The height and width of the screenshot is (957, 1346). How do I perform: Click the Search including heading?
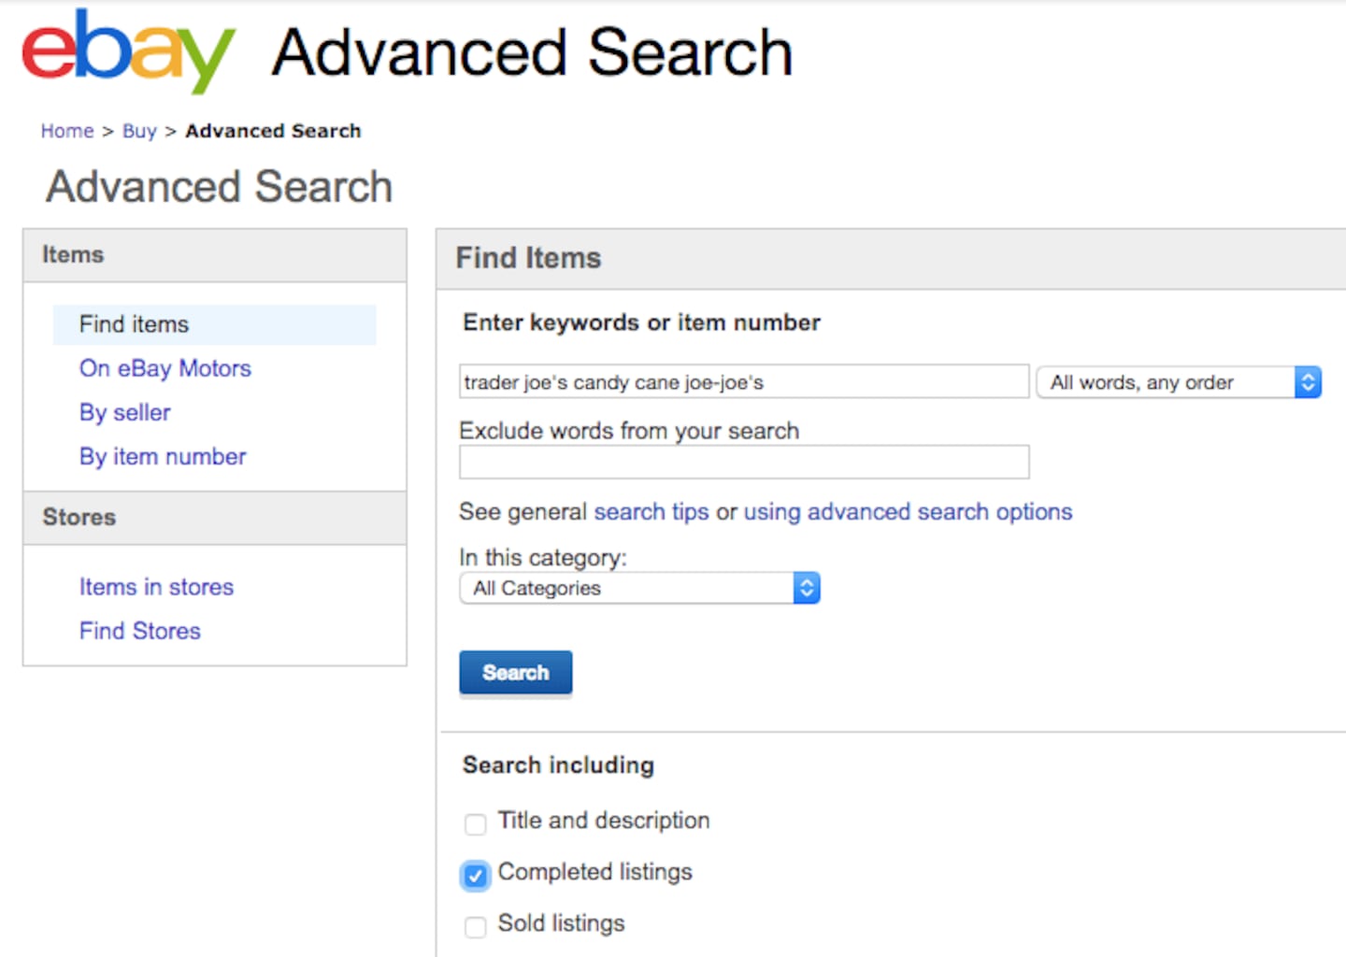pos(558,764)
